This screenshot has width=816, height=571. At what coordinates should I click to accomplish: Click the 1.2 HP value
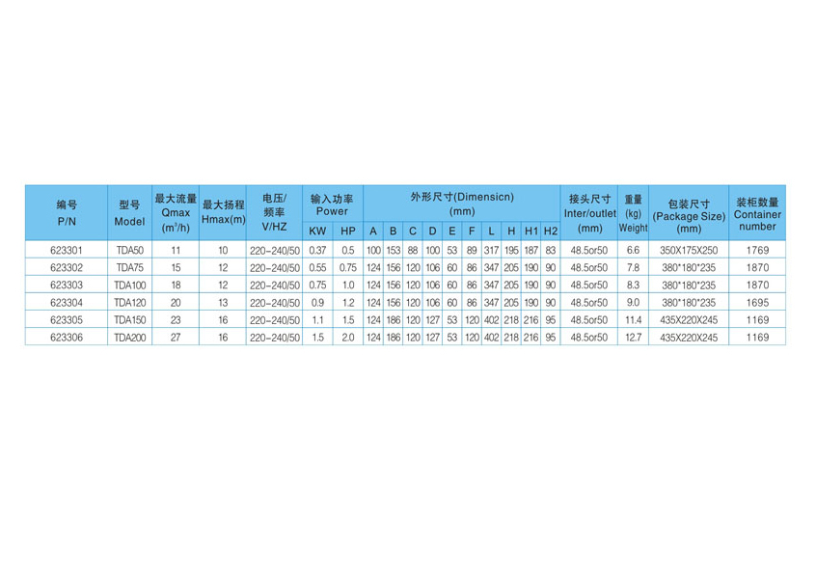tap(348, 303)
